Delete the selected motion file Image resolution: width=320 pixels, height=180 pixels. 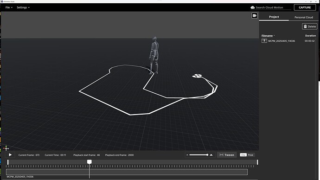[310, 26]
